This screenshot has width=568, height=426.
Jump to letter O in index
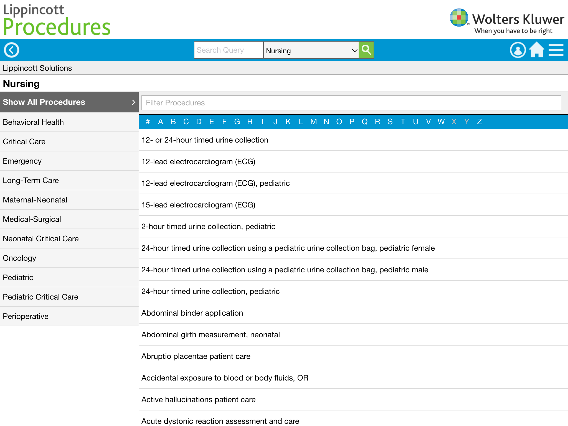click(x=339, y=121)
